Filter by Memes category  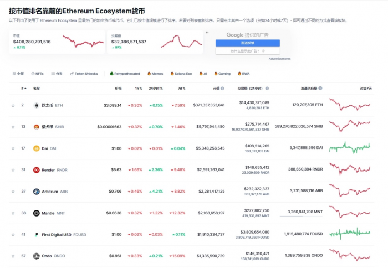click(x=155, y=74)
